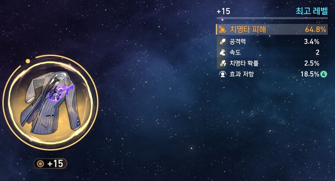Select the 최고 레벨 label
The image size is (335, 181).
(x=312, y=11)
